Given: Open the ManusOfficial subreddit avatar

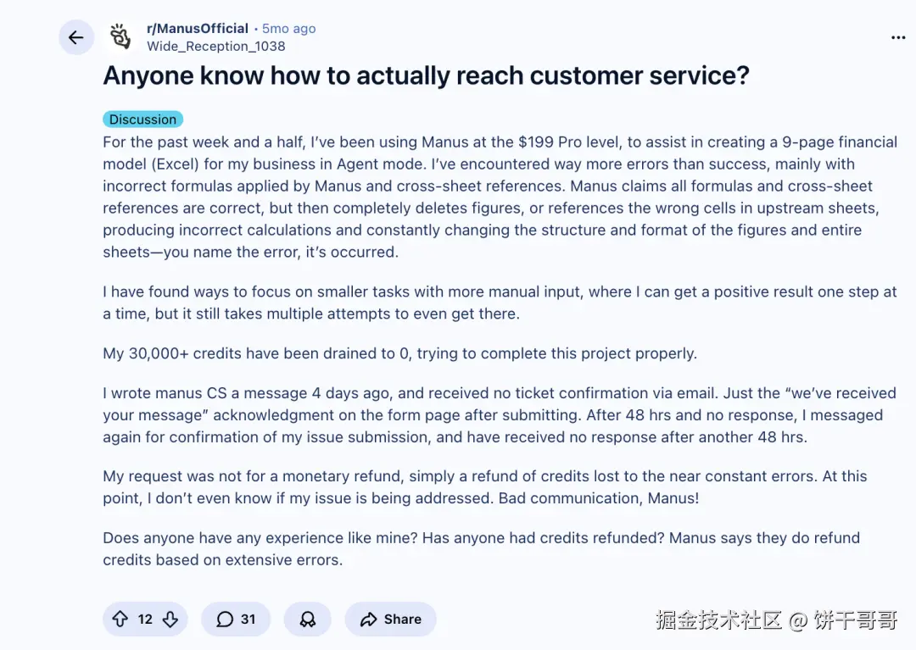Looking at the screenshot, I should tap(122, 37).
